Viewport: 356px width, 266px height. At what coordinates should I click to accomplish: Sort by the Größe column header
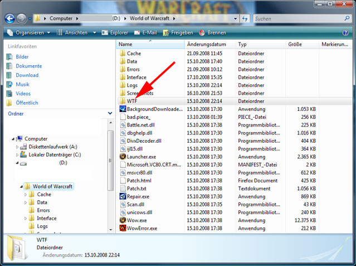[x=302, y=45]
